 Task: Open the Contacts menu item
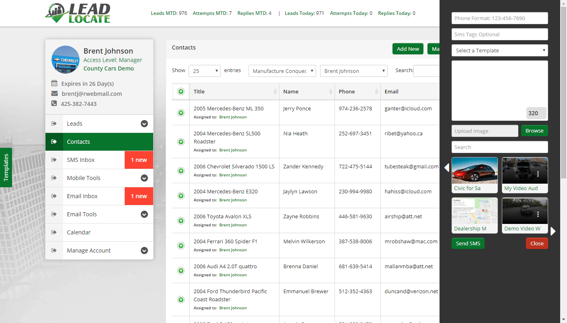pyautogui.click(x=99, y=142)
